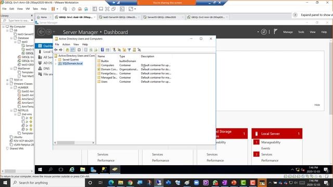Select Users container in ADUC list
The width and height of the screenshot is (333, 187).
coord(104,82)
